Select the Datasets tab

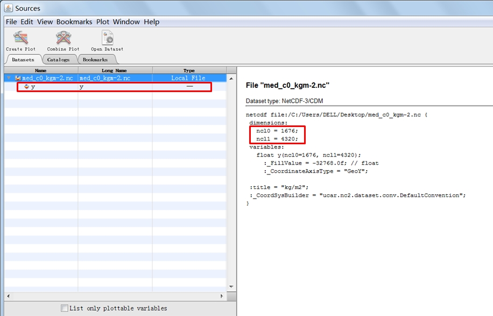(x=23, y=60)
